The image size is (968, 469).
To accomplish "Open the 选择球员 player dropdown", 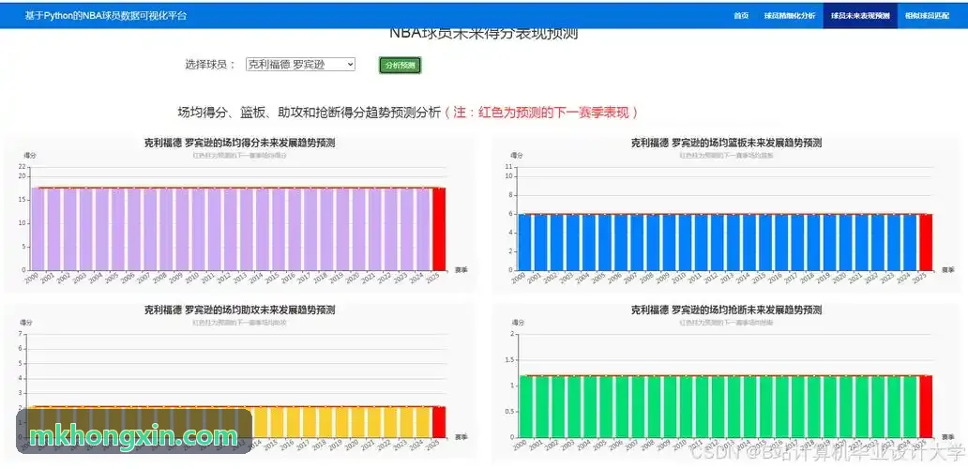I will click(x=301, y=64).
